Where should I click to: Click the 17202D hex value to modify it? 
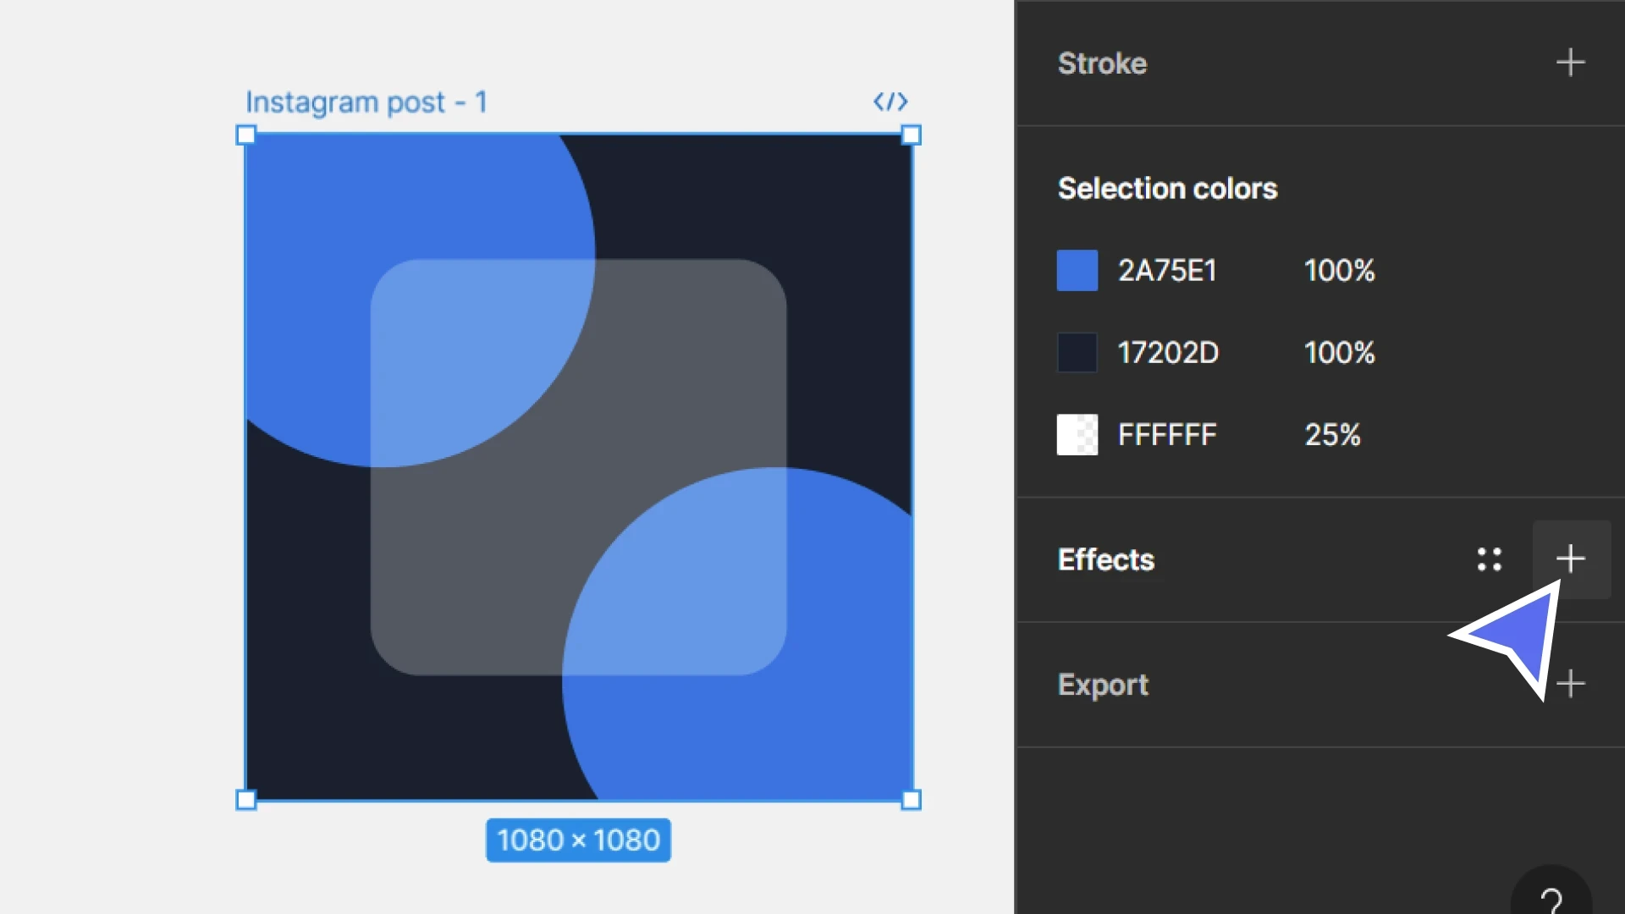point(1167,352)
